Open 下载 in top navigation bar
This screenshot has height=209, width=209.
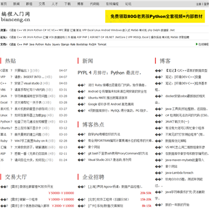(x=67, y=3)
